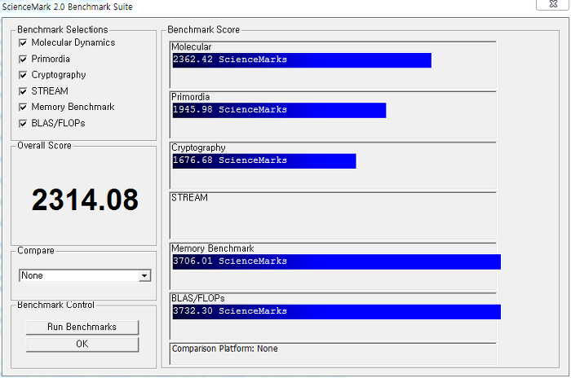Image resolution: width=571 pixels, height=378 pixels.
Task: Toggle the BLAS/FLOPs checkbox
Action: pos(23,123)
